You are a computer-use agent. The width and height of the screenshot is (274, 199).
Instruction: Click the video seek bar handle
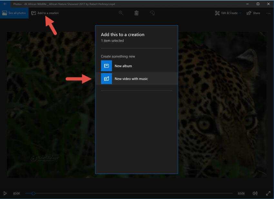click(x=34, y=193)
